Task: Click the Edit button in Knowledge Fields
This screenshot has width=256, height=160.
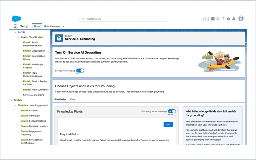Action: coord(168,124)
